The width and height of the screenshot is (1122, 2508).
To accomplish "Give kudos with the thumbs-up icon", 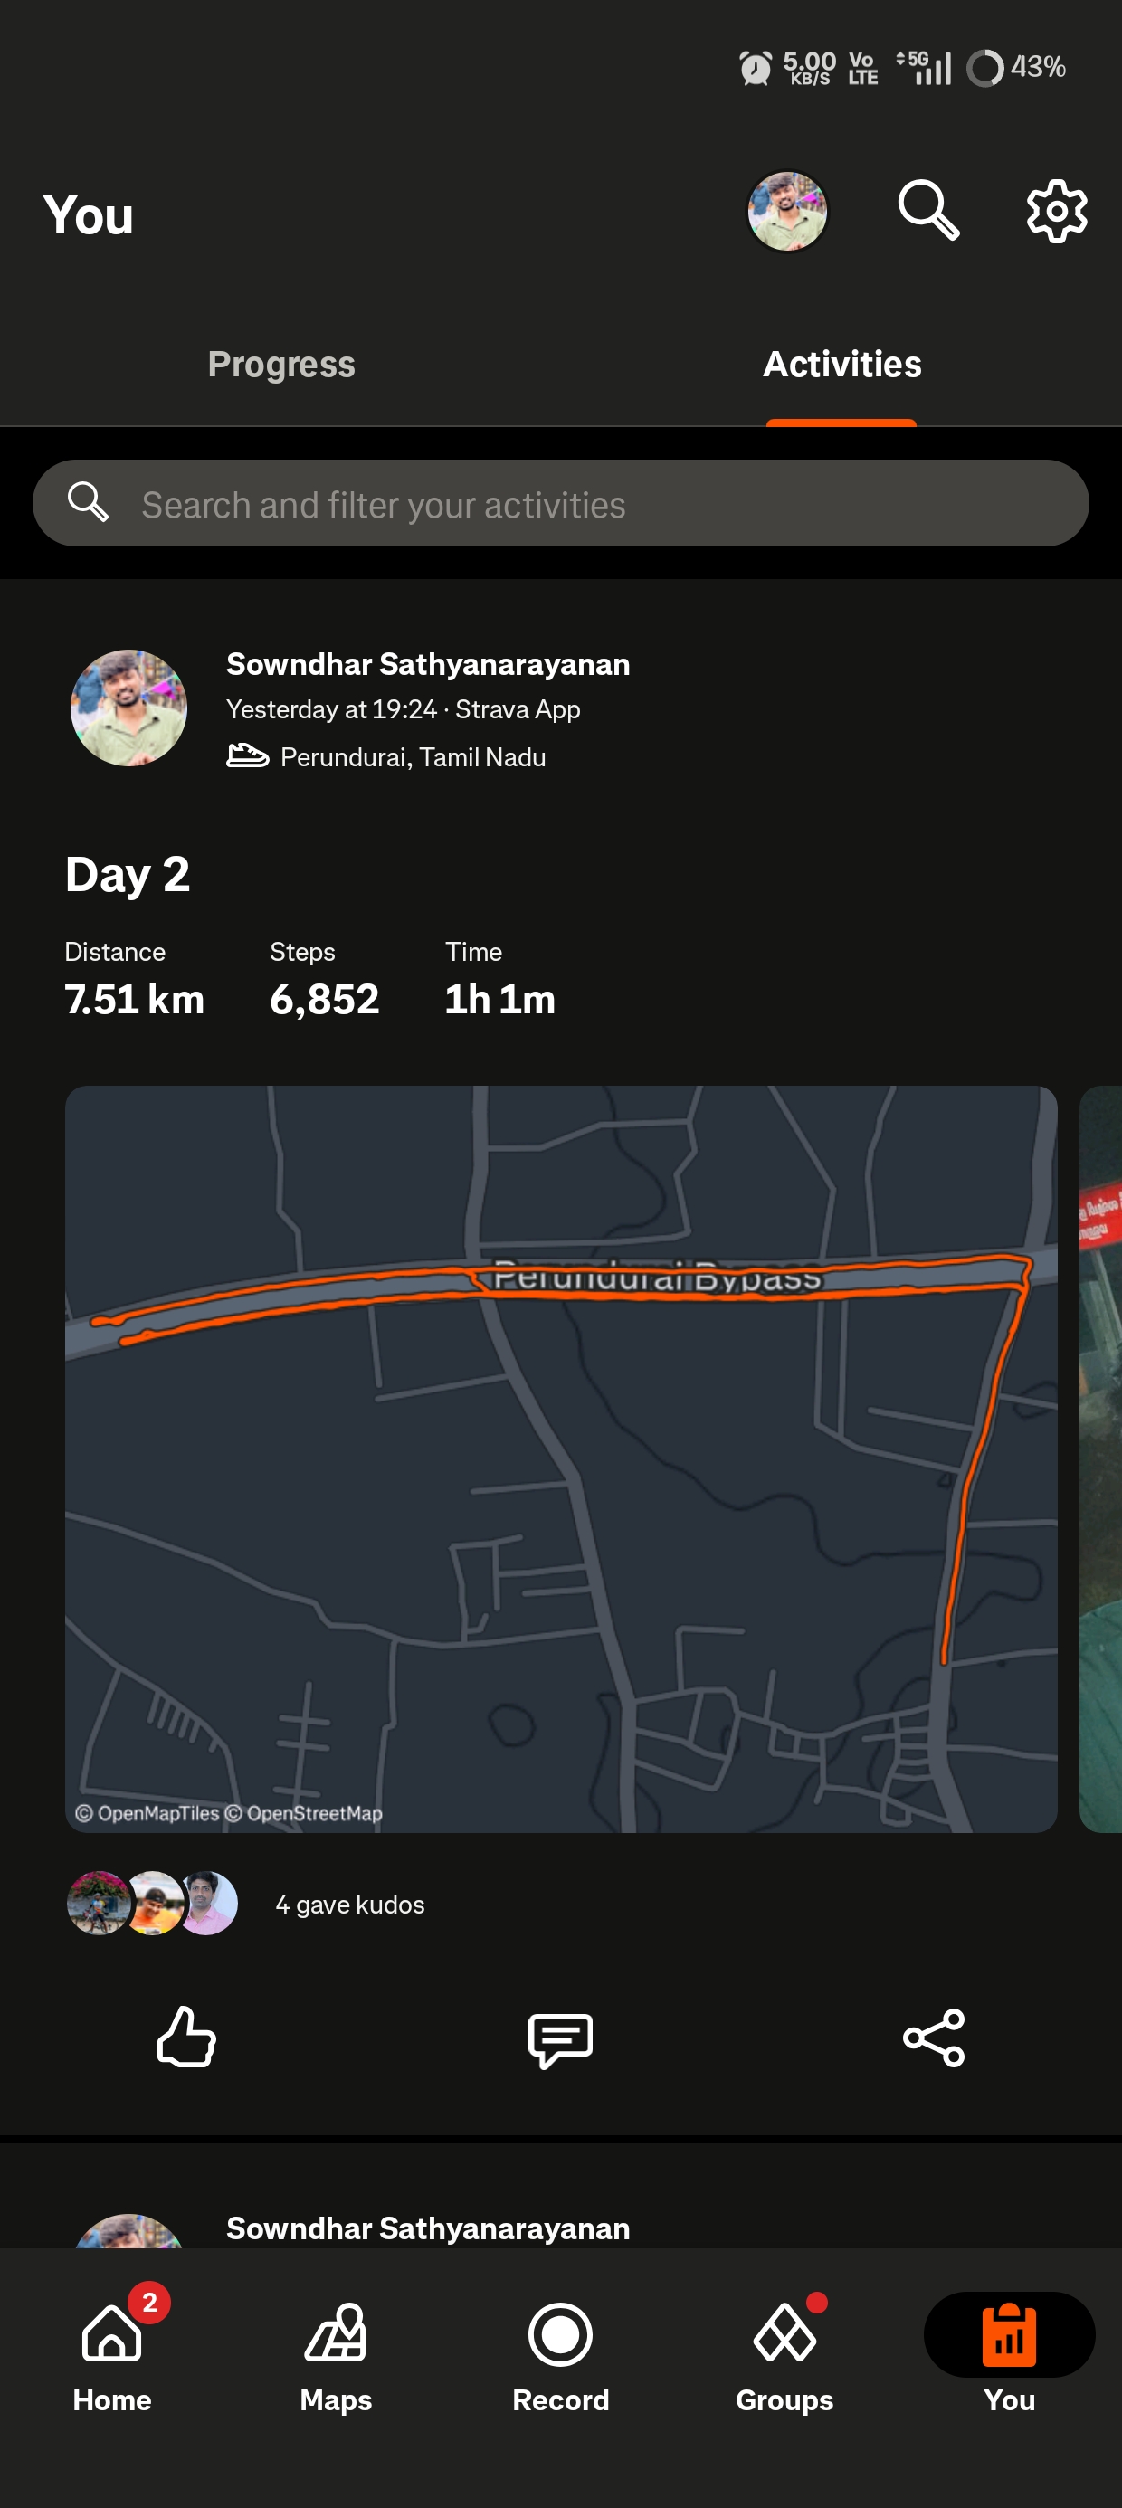I will (x=186, y=2036).
